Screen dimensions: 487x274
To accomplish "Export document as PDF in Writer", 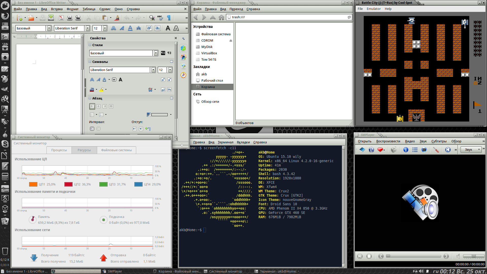I will pos(61,18).
